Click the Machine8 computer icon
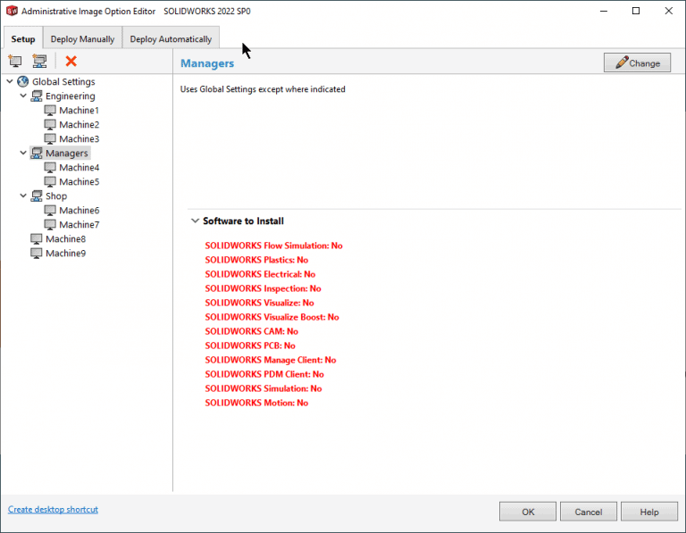This screenshot has height=533, width=686. coord(37,239)
